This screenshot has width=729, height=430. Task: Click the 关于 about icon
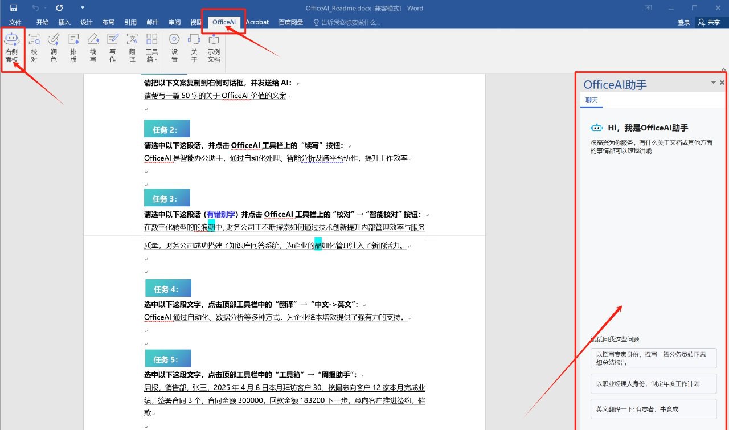(x=194, y=48)
